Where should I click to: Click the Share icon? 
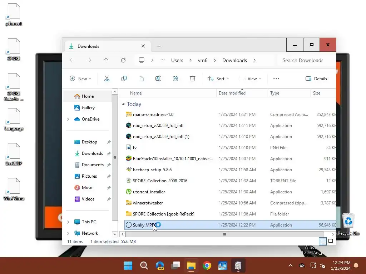(x=175, y=79)
